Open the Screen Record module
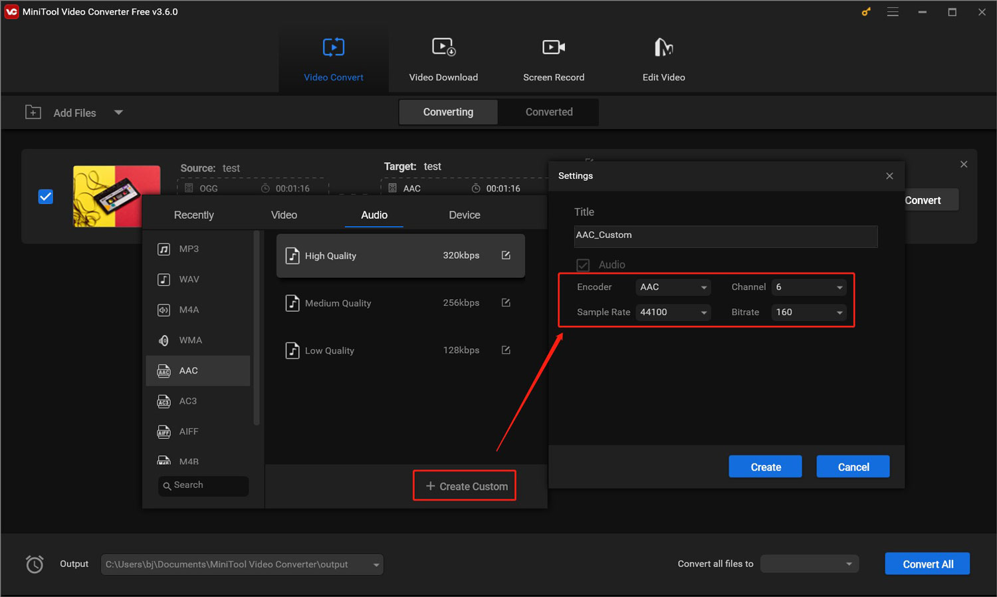997x597 pixels. 554,60
